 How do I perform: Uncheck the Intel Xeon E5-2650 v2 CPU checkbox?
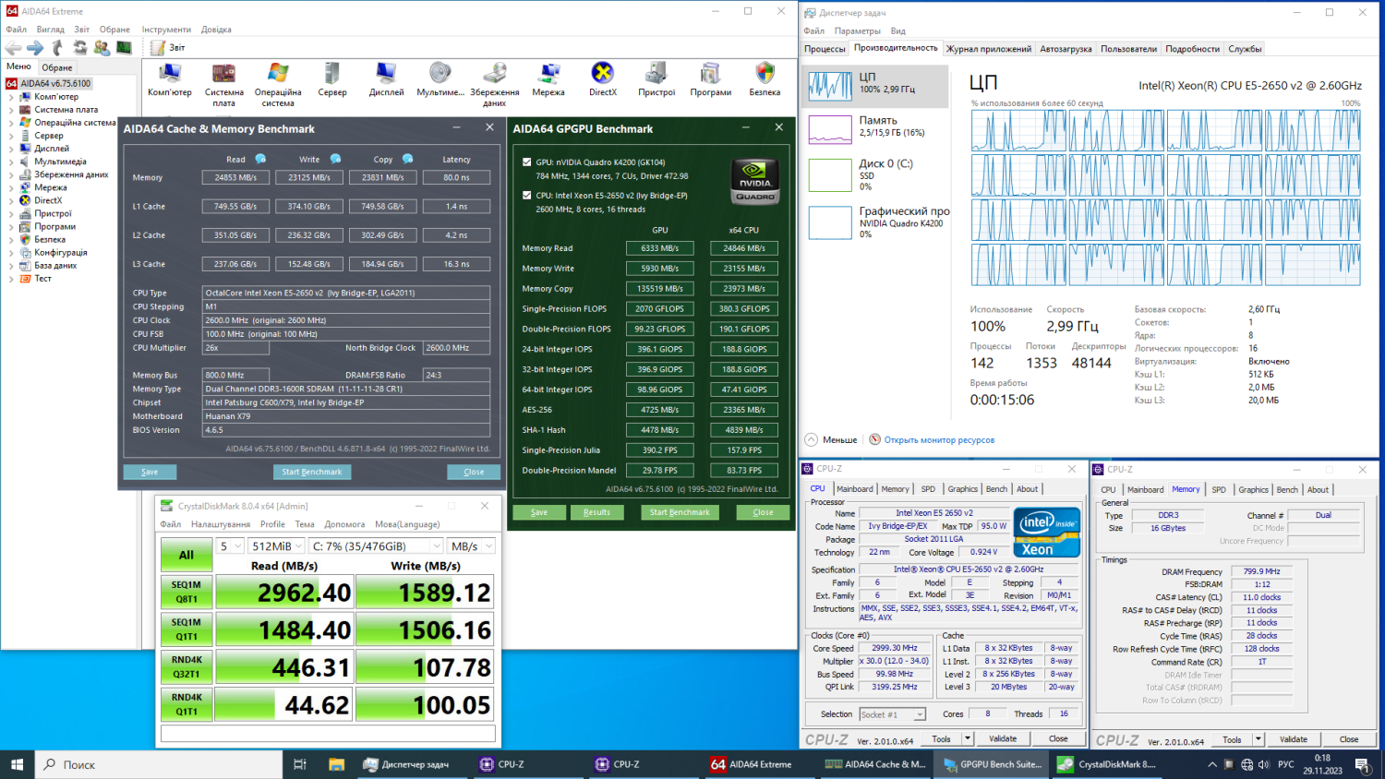click(527, 196)
